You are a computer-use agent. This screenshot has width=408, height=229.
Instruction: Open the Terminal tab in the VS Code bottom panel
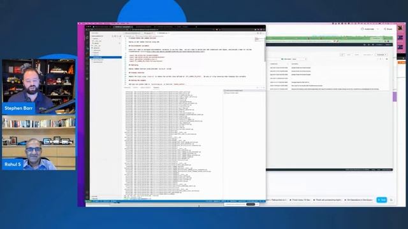[x=156, y=88]
